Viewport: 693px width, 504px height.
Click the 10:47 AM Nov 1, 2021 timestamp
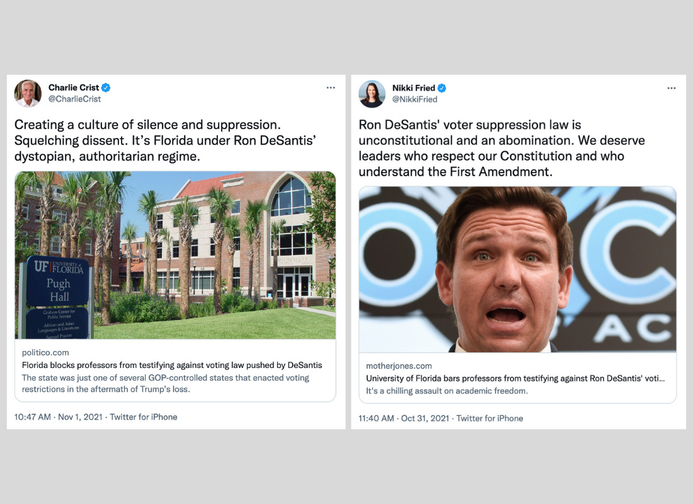(x=59, y=417)
